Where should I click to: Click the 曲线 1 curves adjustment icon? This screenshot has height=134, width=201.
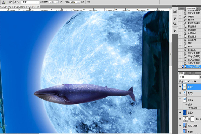(x=185, y=119)
